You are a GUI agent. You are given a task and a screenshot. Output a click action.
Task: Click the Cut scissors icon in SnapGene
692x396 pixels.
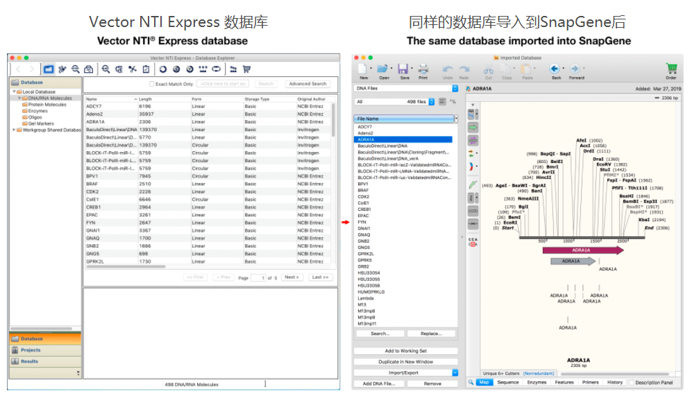(x=488, y=69)
